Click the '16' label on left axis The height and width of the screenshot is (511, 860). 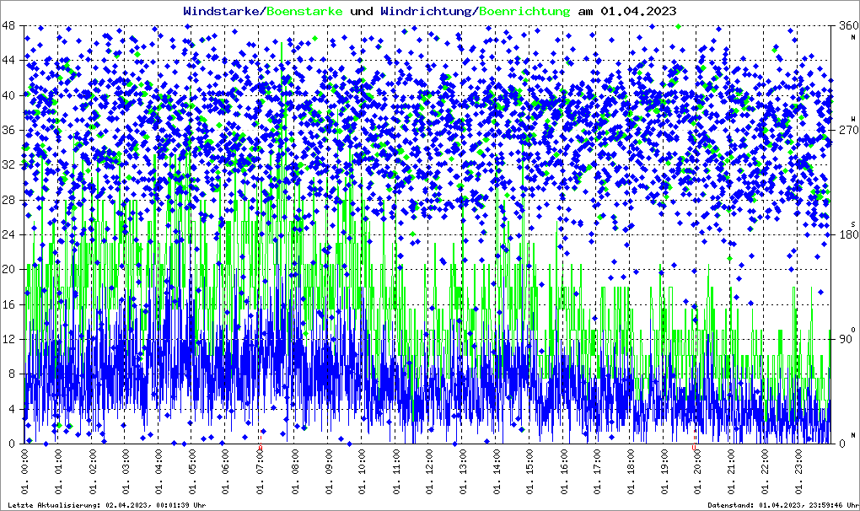[8, 305]
